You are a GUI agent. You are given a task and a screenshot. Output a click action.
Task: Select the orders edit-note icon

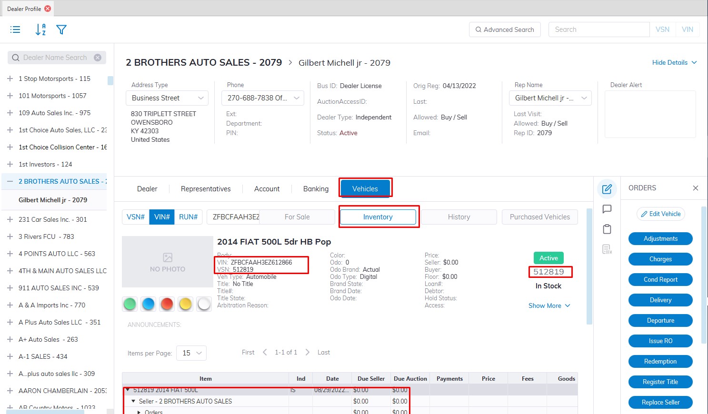607,189
